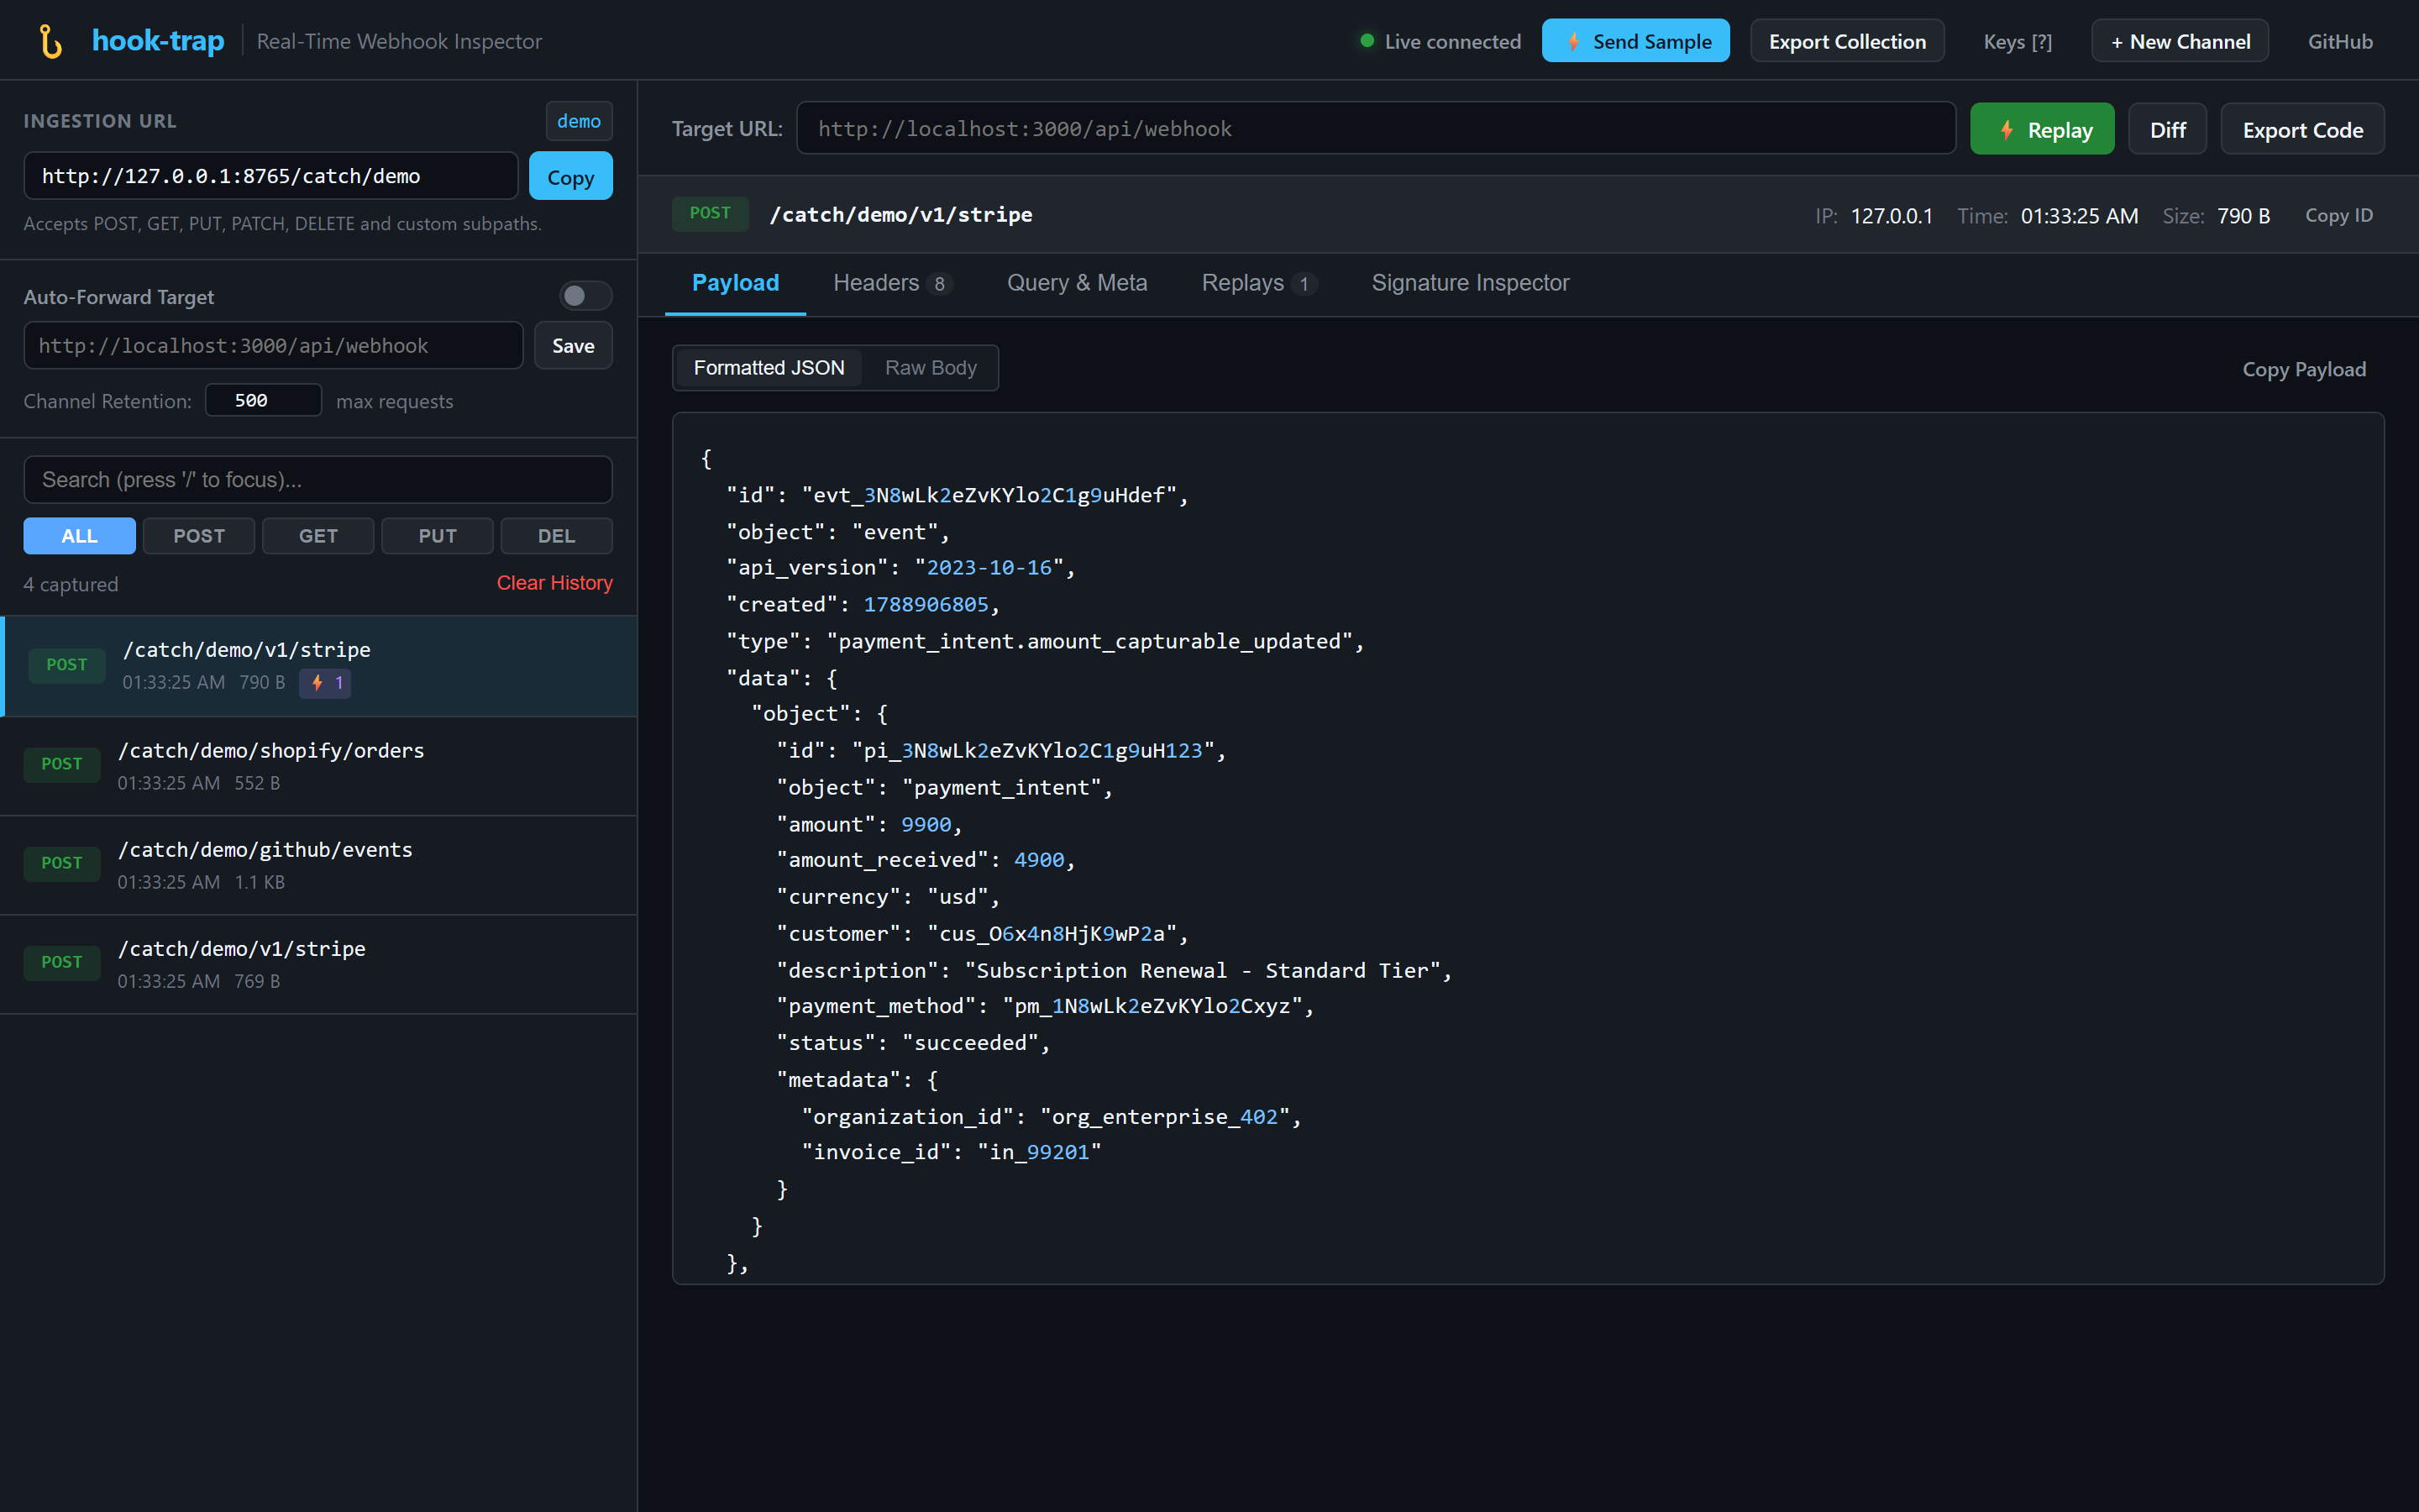Open the Signature Inspector tab
Image resolution: width=2419 pixels, height=1512 pixels.
pyautogui.click(x=1469, y=284)
